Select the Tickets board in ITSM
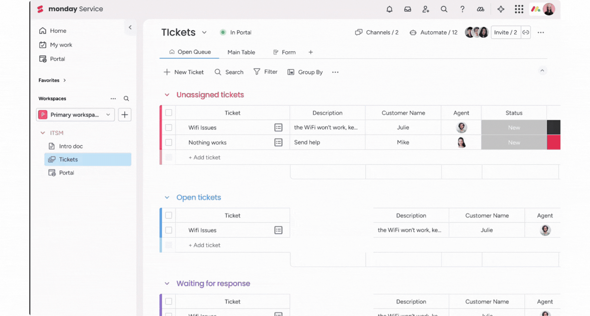590x316 pixels. click(x=88, y=159)
